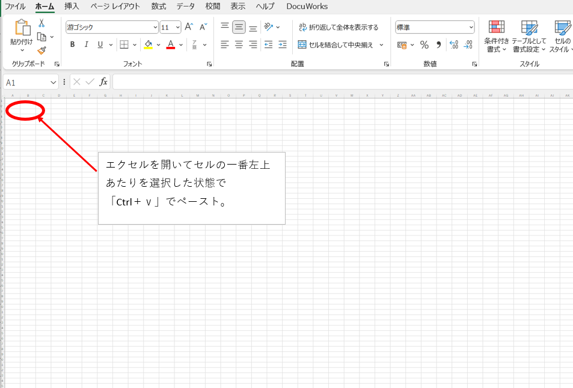Decrease the cell indent
The image size is (573, 388).
click(269, 44)
